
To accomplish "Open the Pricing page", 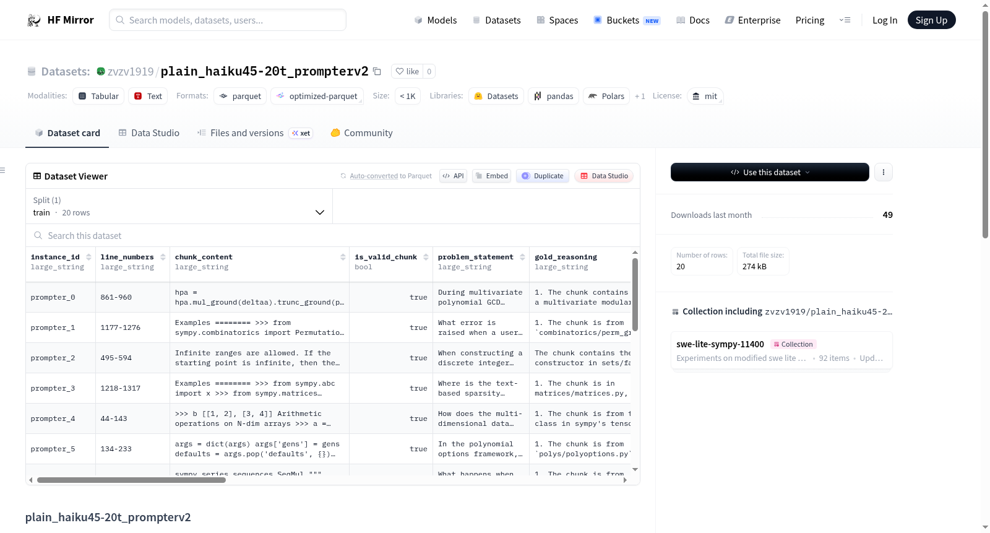I will pyautogui.click(x=810, y=20).
